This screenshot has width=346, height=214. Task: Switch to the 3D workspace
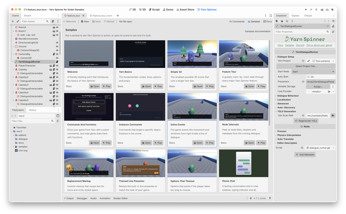click(142, 10)
